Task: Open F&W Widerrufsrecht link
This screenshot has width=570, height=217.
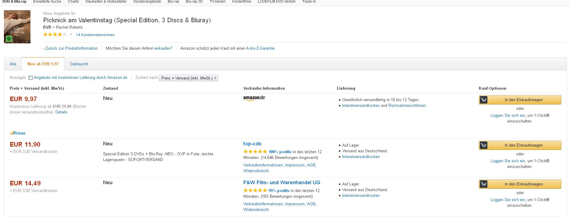Action: click(x=256, y=209)
